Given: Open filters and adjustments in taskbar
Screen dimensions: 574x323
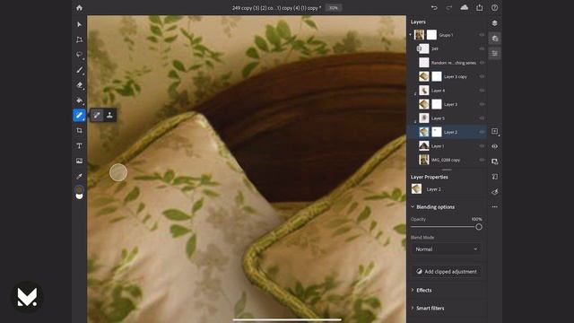Looking at the screenshot, I should pos(494,192).
